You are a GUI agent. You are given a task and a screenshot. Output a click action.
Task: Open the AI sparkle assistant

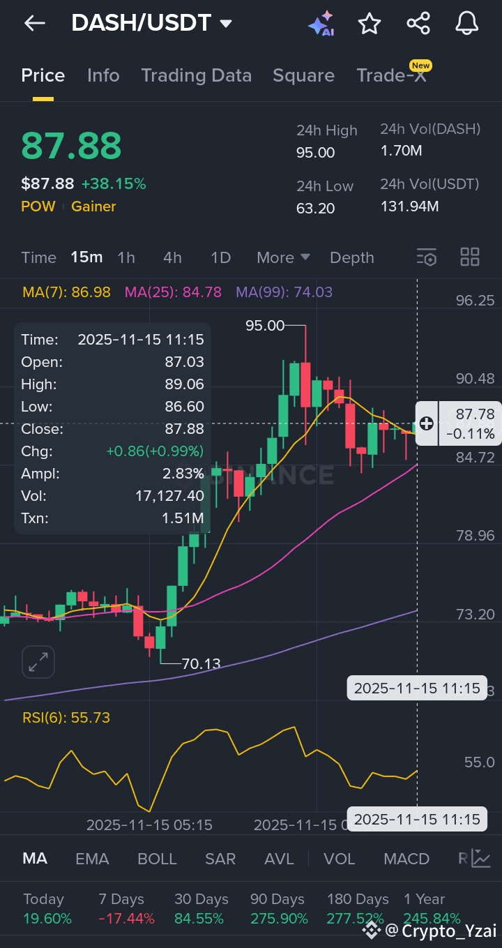(x=321, y=24)
